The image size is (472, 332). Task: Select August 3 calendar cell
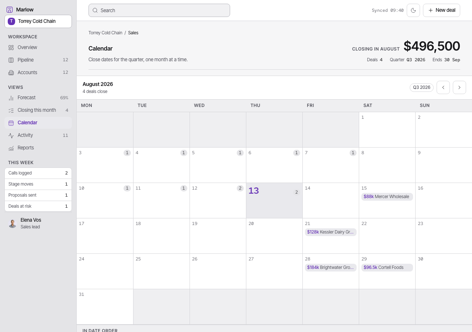[x=105, y=165]
